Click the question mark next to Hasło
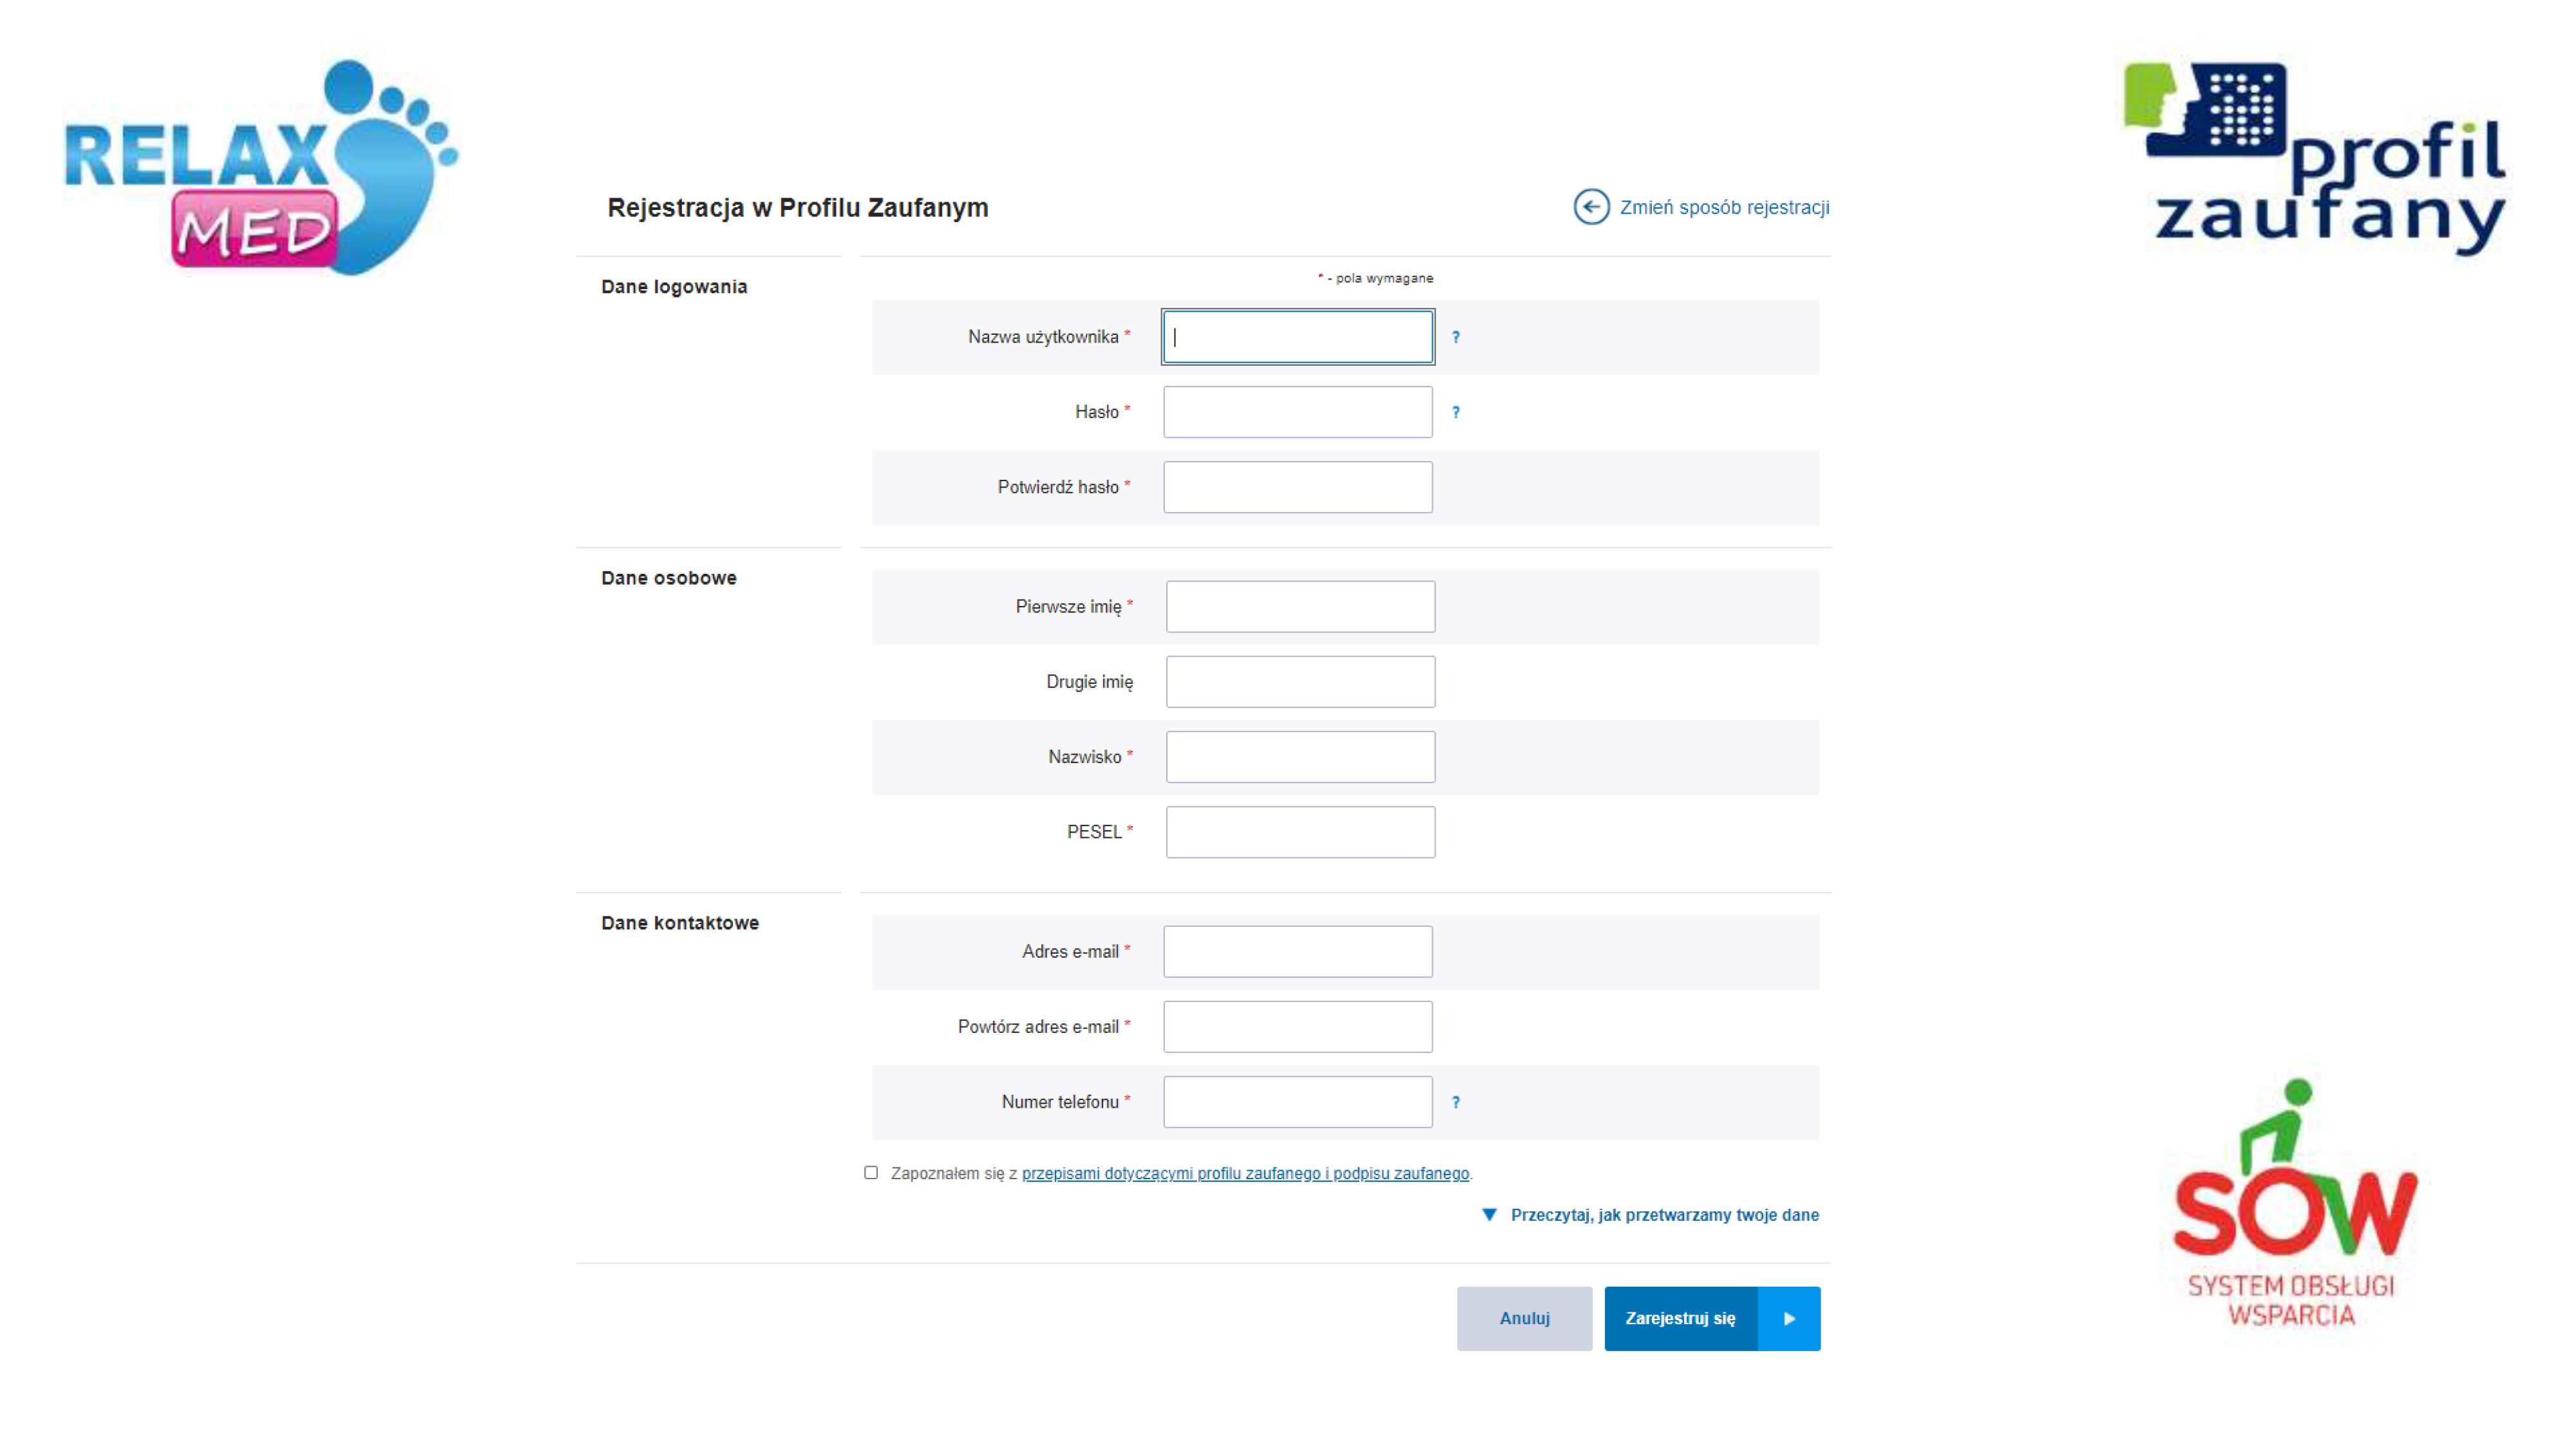Viewport: 2576px width, 1449px height. [1455, 413]
